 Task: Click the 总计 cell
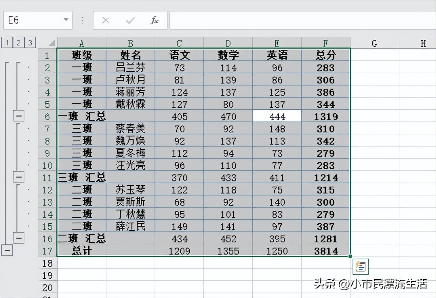82,251
